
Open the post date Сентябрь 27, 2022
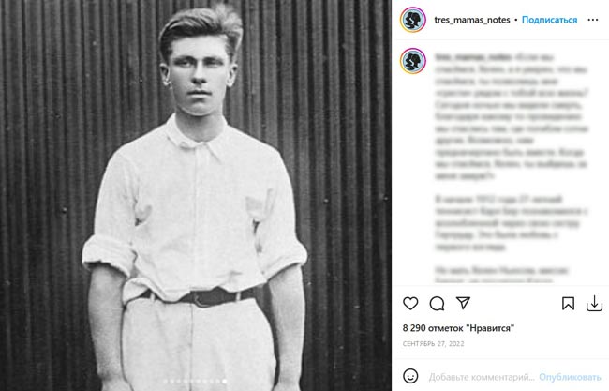click(x=434, y=344)
